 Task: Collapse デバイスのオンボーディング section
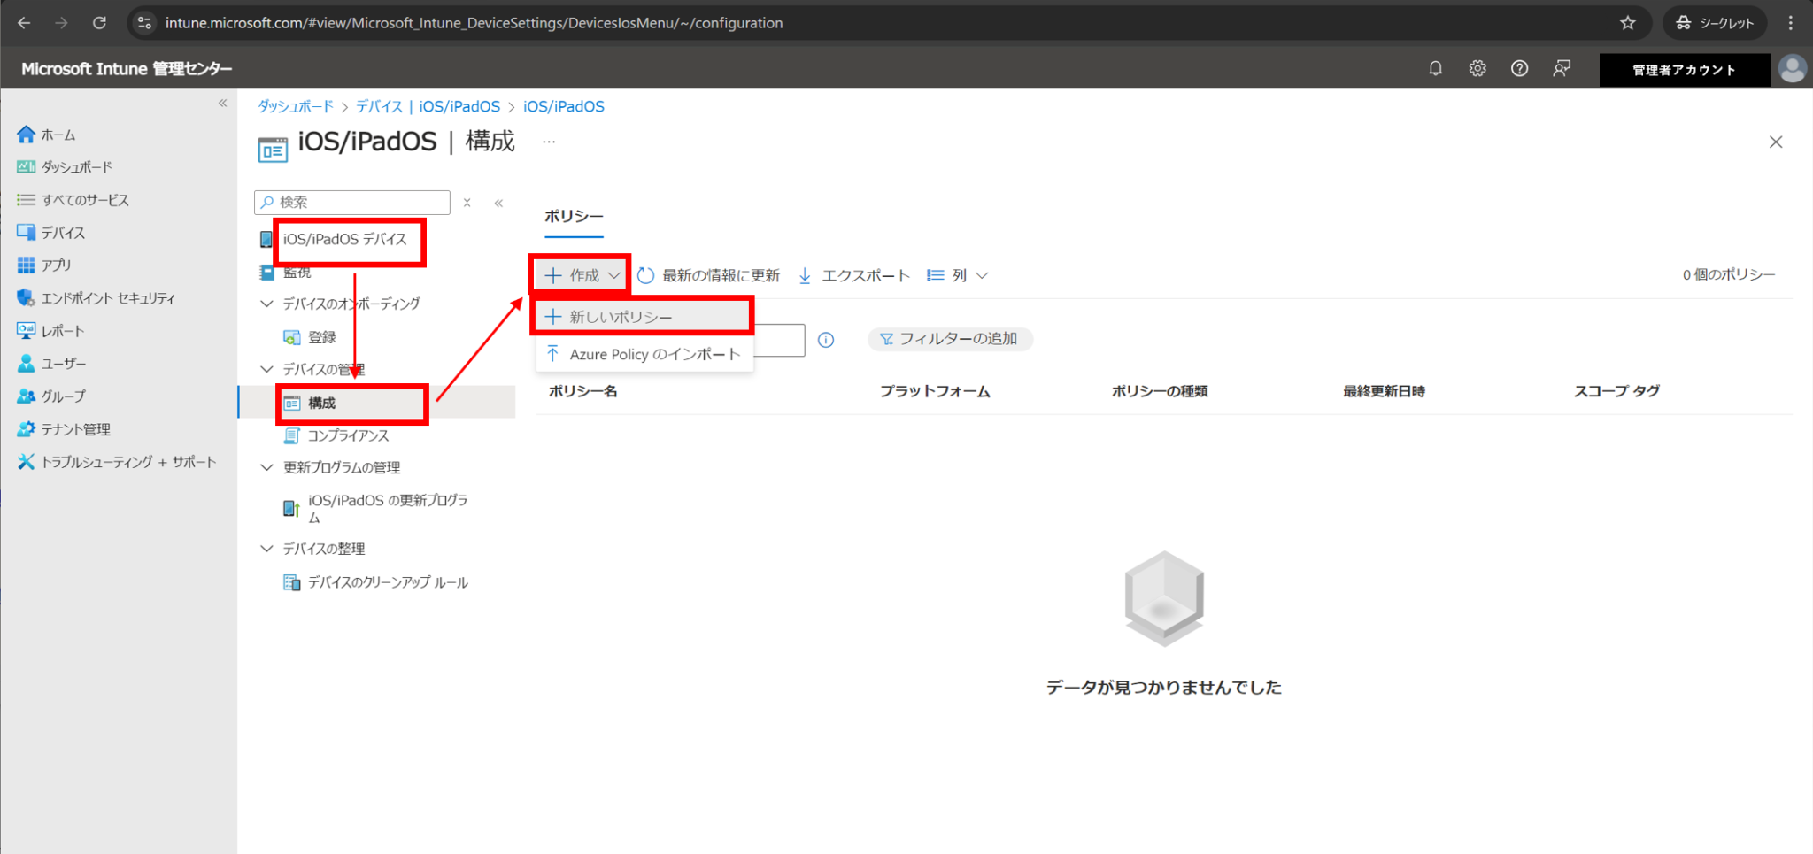(266, 304)
